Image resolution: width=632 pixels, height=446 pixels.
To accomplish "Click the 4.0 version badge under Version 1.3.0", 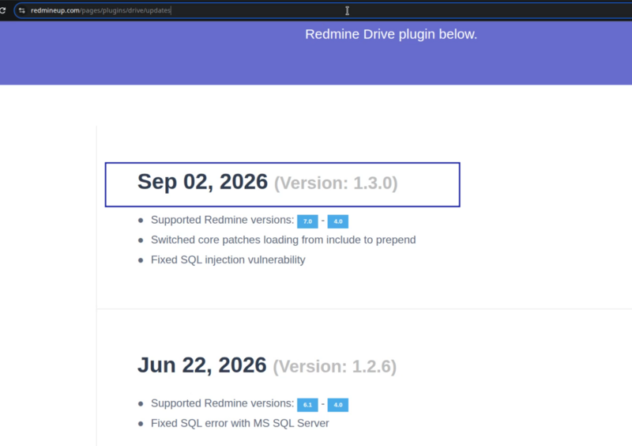I will tap(338, 221).
